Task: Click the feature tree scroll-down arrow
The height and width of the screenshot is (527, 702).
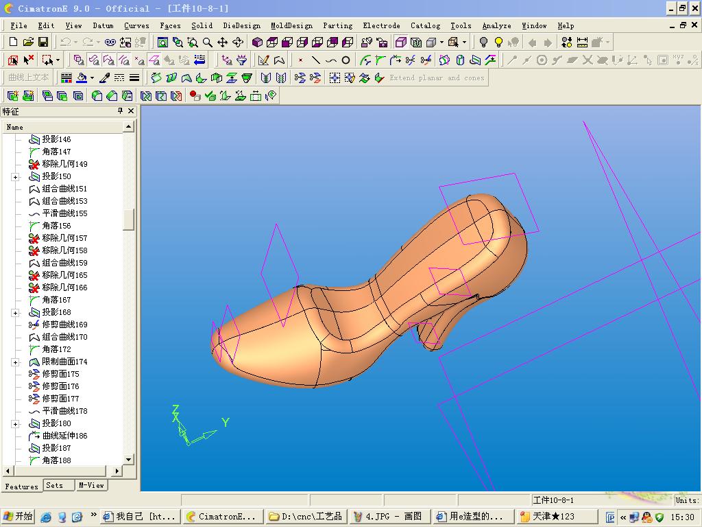Action: tap(129, 459)
